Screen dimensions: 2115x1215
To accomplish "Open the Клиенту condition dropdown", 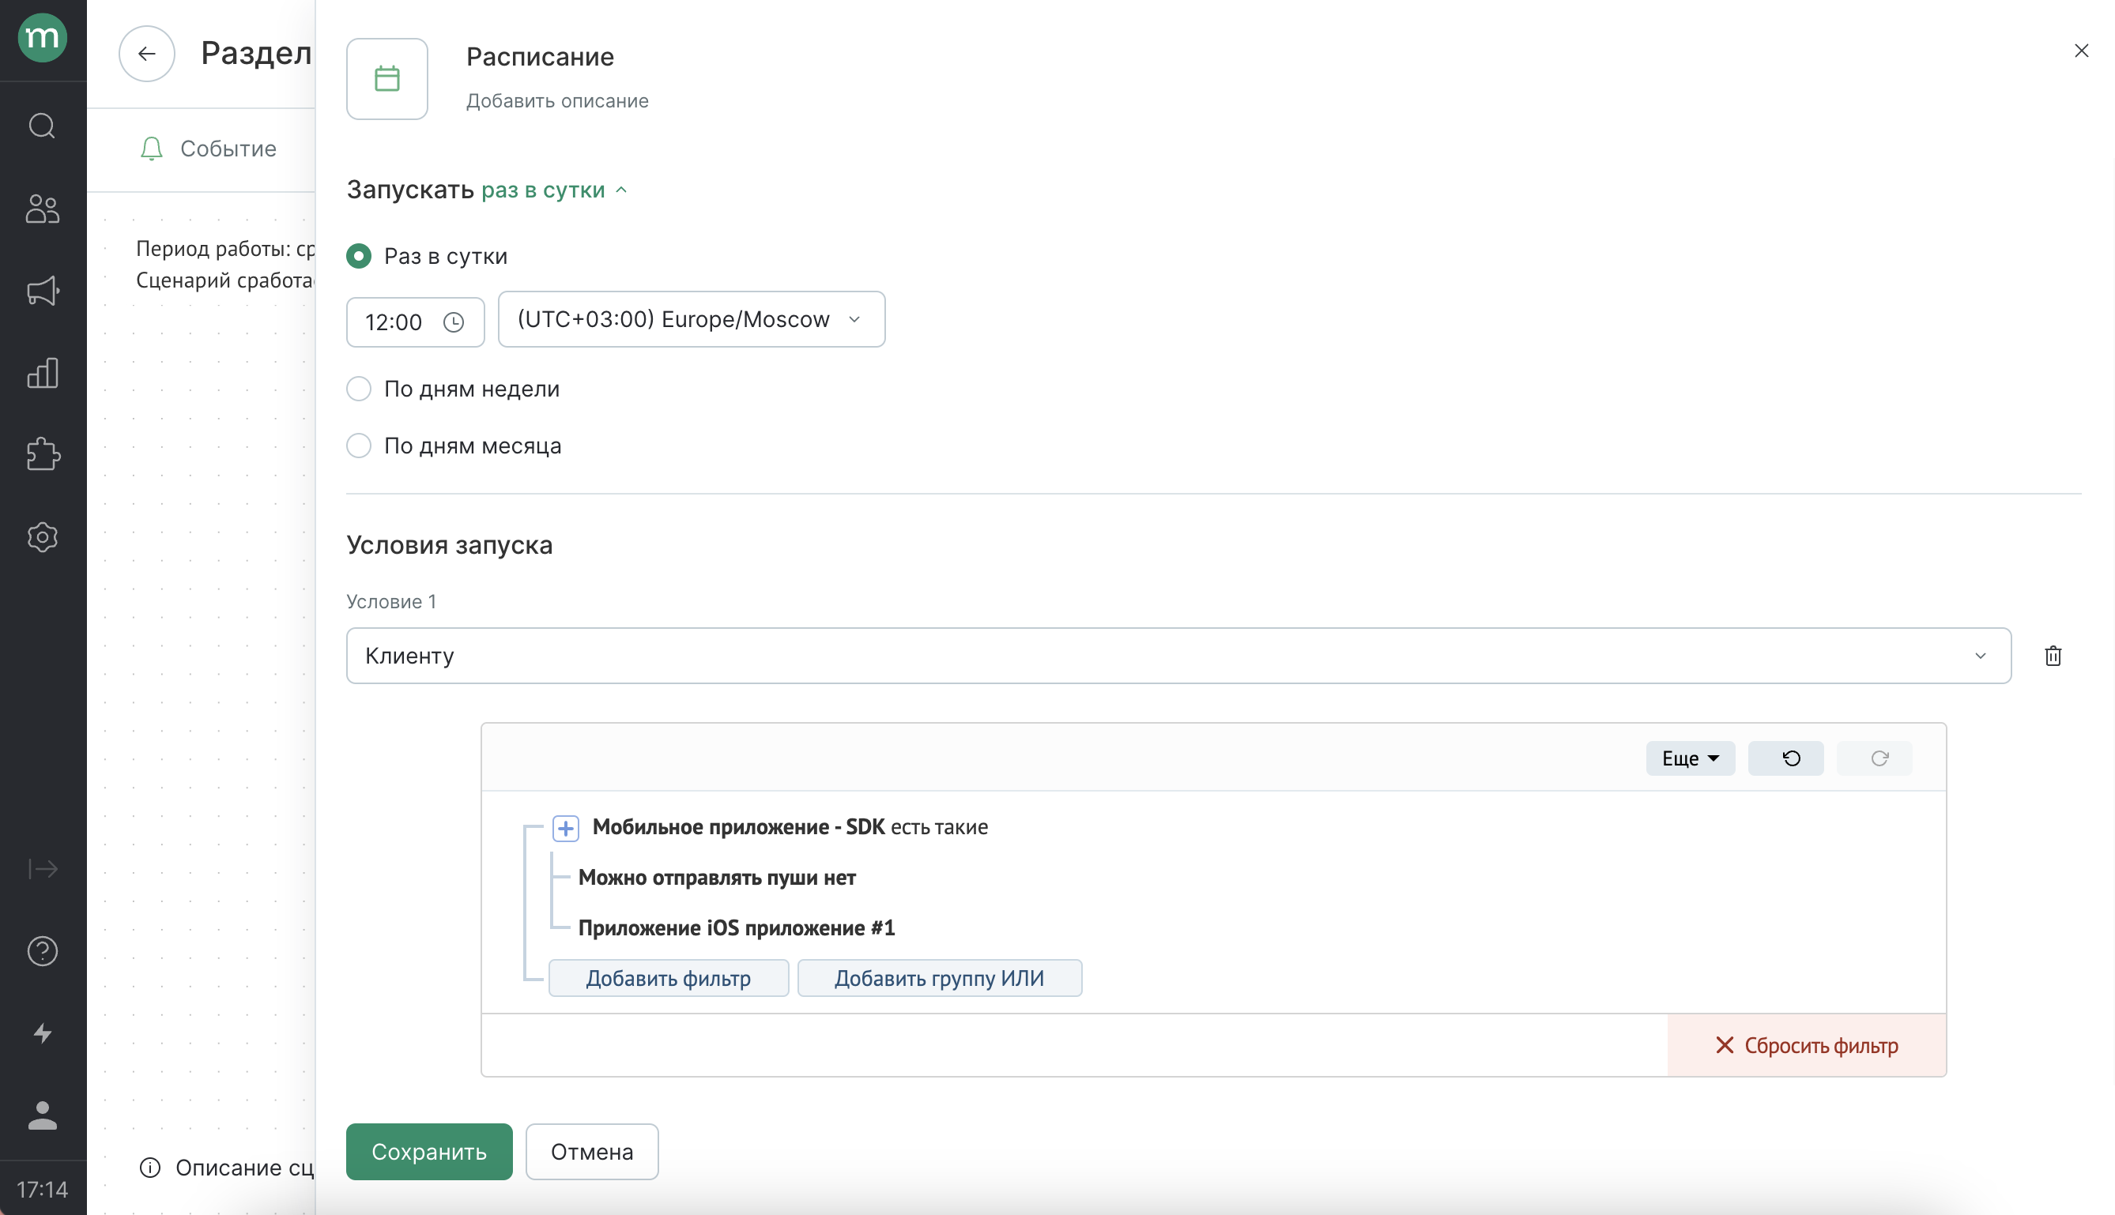I will (1178, 656).
